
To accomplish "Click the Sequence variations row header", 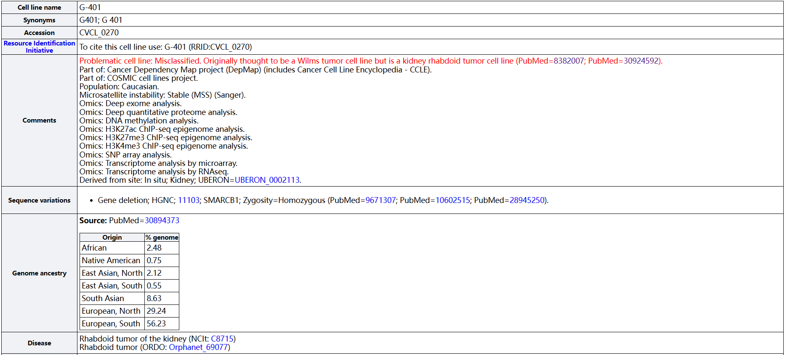I will coord(39,200).
